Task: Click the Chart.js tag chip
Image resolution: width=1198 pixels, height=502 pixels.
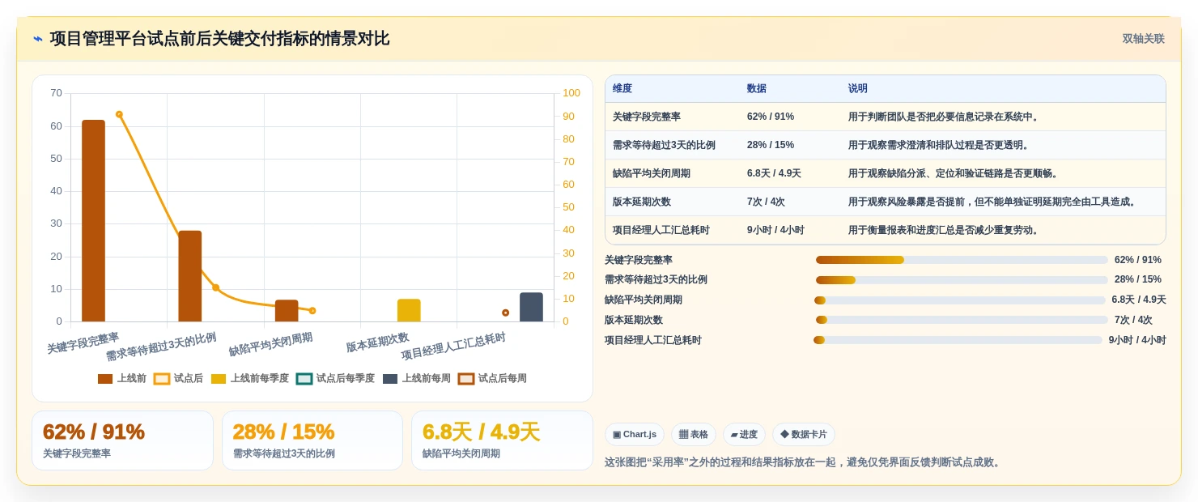Action: (x=635, y=435)
